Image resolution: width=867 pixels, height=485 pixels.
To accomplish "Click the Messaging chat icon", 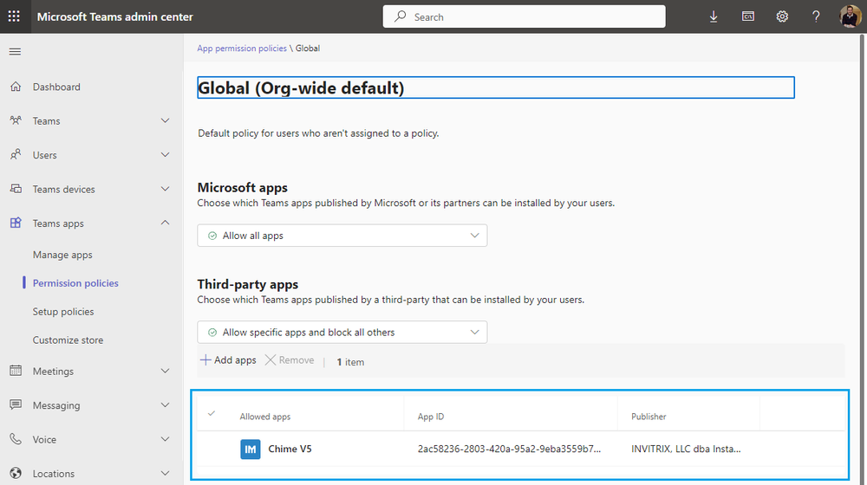I will [16, 405].
